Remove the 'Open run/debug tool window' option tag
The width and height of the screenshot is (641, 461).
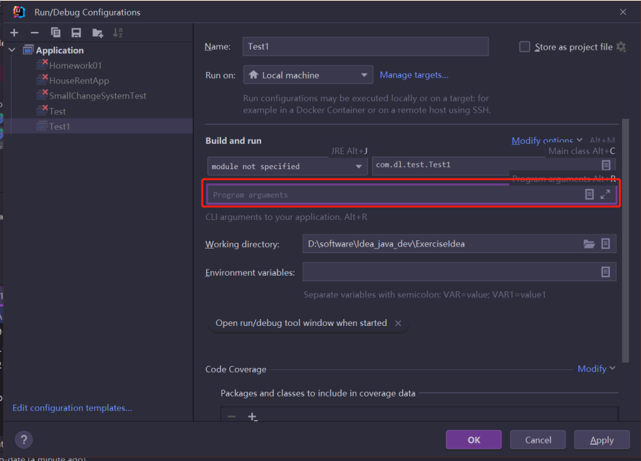397,323
